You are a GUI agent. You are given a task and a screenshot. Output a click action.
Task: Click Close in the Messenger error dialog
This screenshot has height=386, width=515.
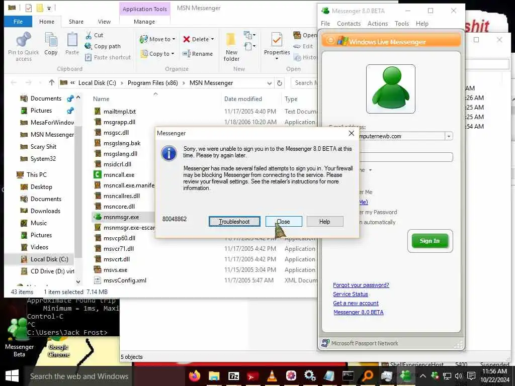[x=284, y=222]
